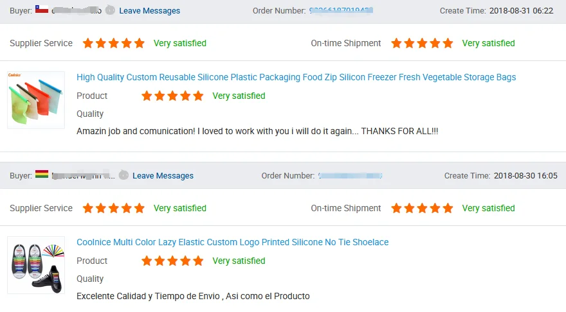
Task: Click Product stars for the shoelace review
Action: click(172, 261)
